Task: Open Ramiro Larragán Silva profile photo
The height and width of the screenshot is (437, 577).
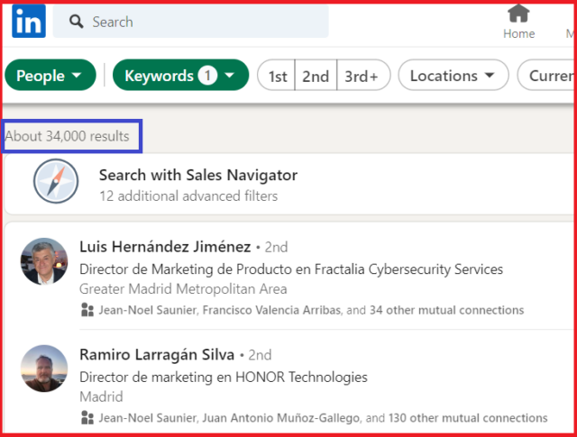Action: [44, 369]
